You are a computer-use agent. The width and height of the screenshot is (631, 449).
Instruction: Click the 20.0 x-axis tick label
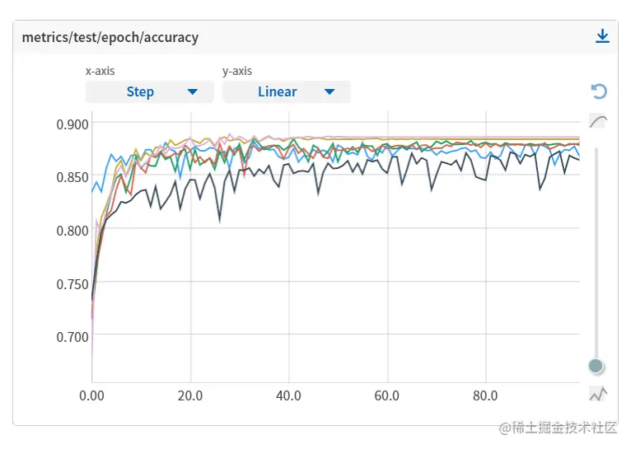point(190,396)
